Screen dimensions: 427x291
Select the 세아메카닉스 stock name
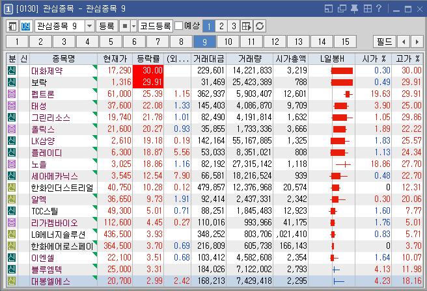pos(55,176)
